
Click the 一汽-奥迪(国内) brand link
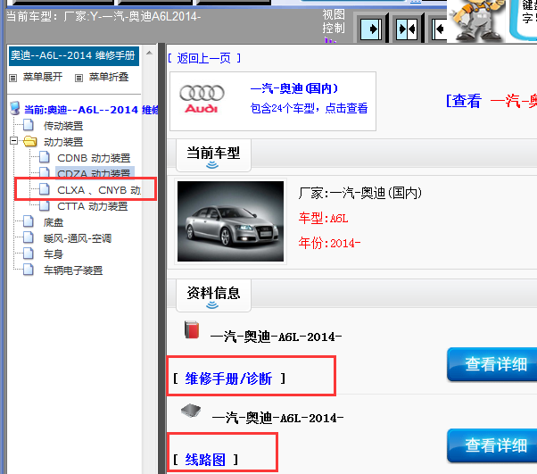[294, 88]
